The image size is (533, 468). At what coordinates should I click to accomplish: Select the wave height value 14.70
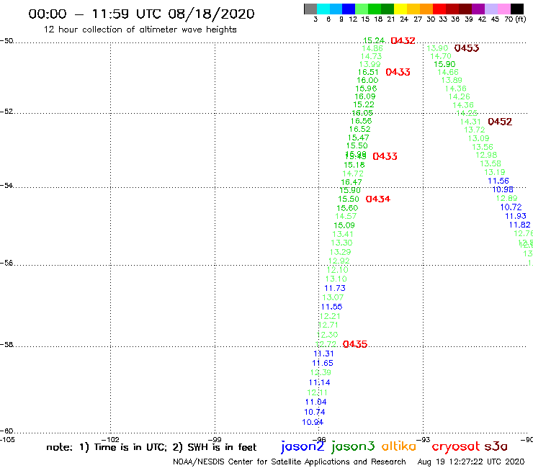click(x=441, y=56)
